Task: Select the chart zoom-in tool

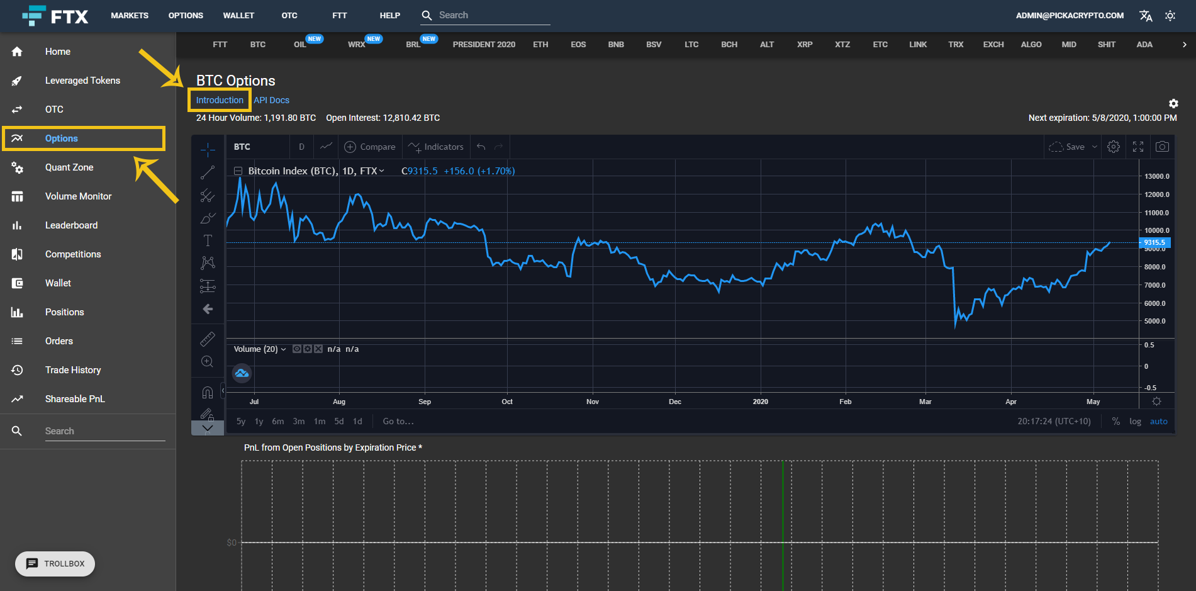Action: click(208, 362)
